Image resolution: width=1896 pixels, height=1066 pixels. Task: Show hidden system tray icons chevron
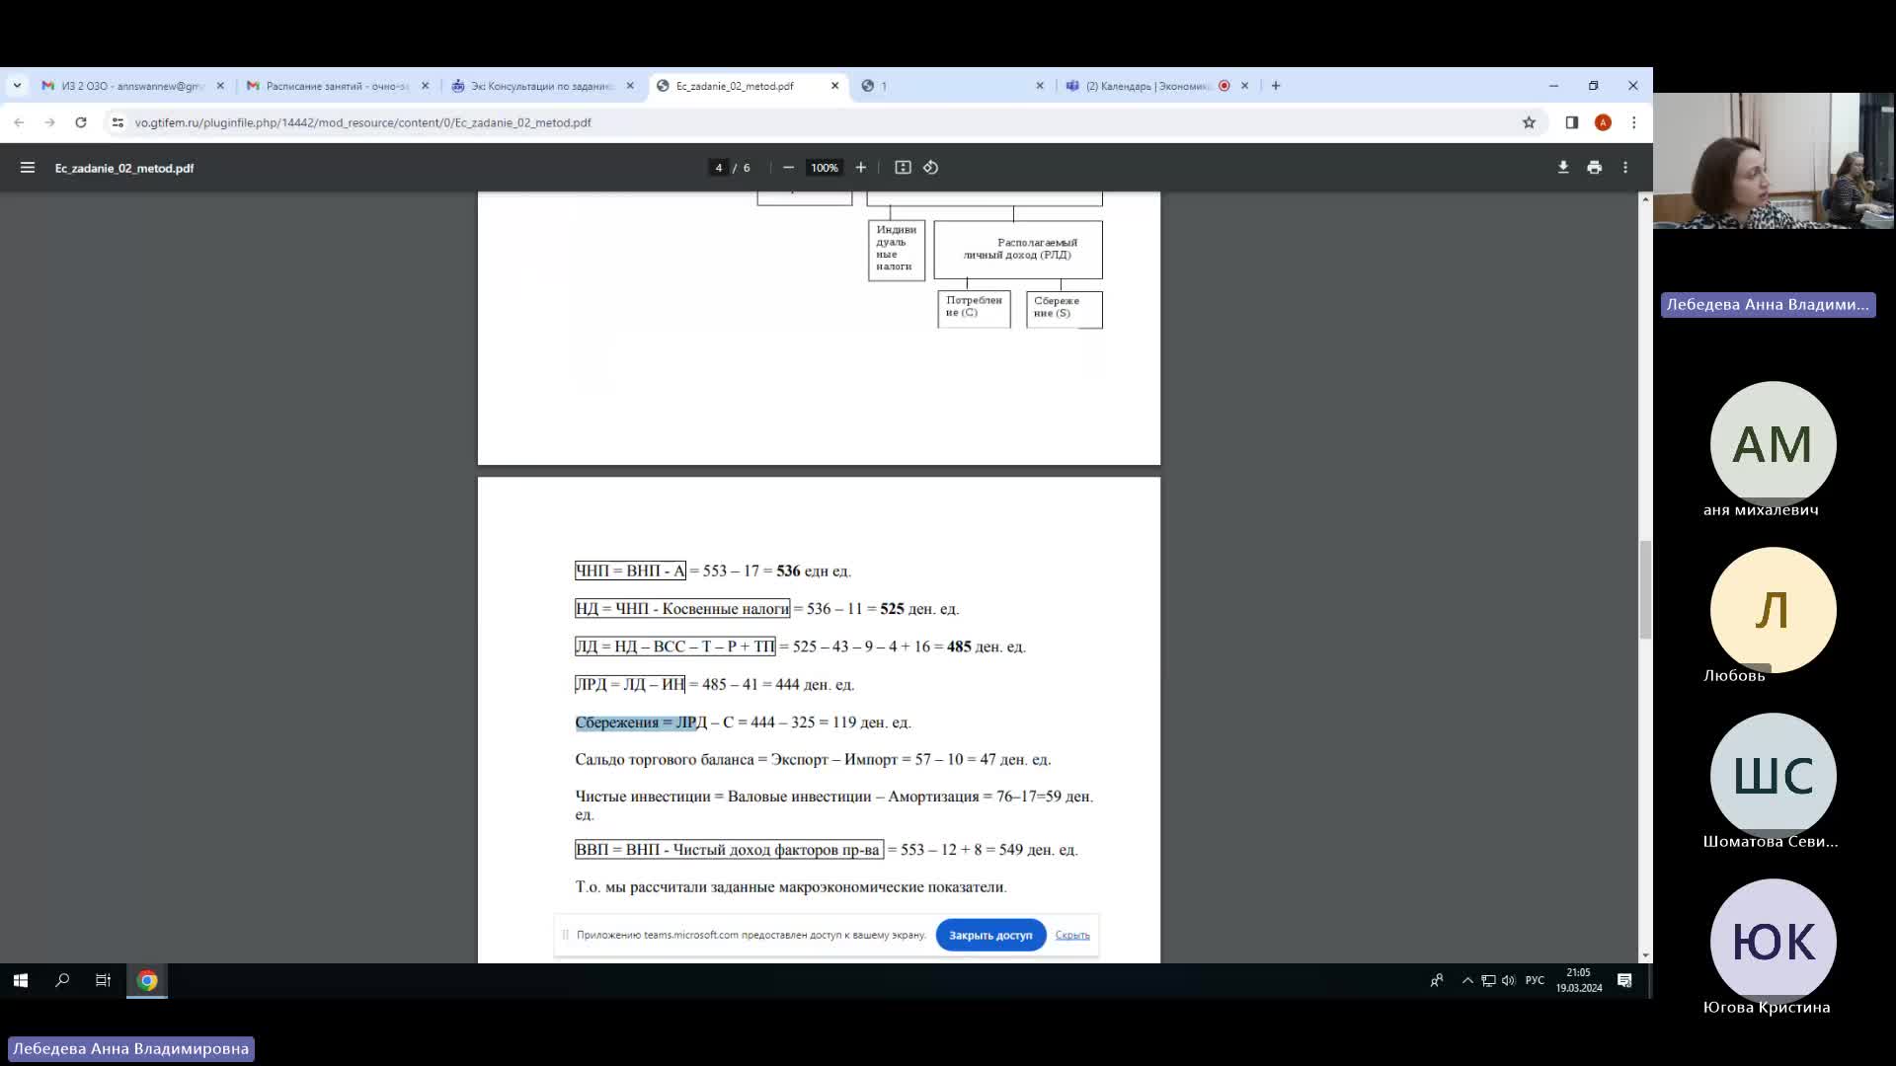(1467, 980)
